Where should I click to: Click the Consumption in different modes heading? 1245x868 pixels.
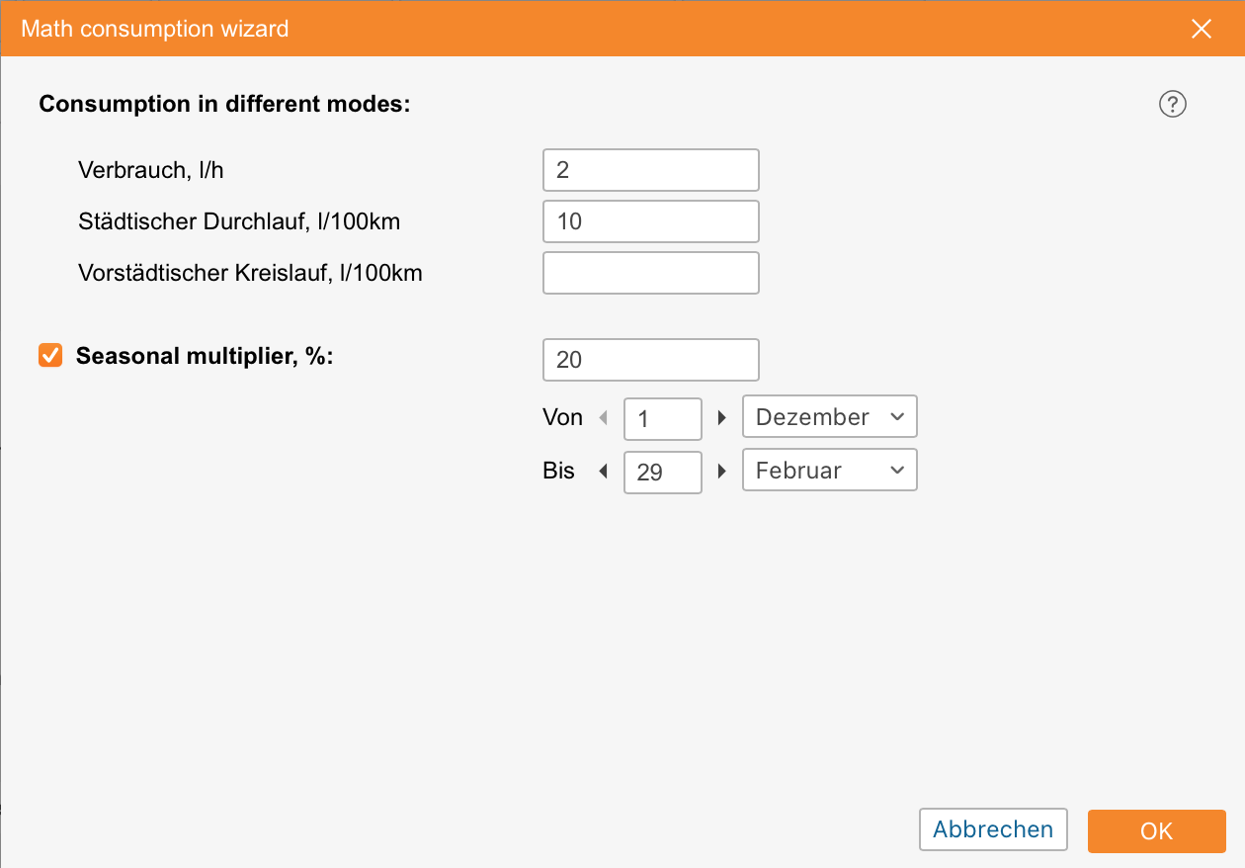pos(224,104)
